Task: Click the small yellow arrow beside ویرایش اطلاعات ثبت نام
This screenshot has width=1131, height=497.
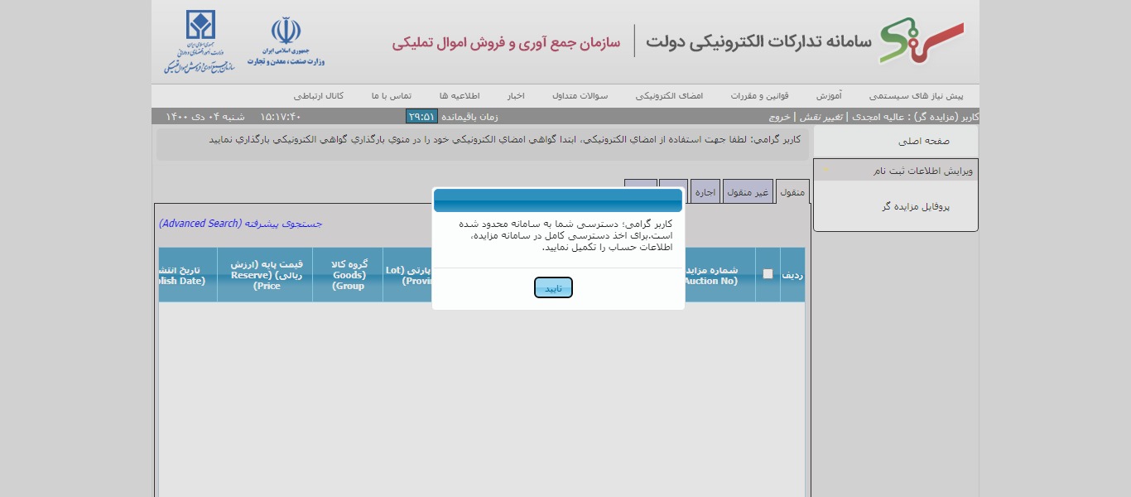Action: pyautogui.click(x=825, y=171)
